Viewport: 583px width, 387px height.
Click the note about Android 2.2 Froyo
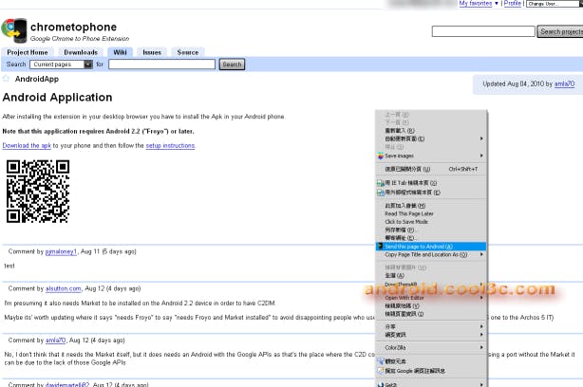(x=98, y=132)
